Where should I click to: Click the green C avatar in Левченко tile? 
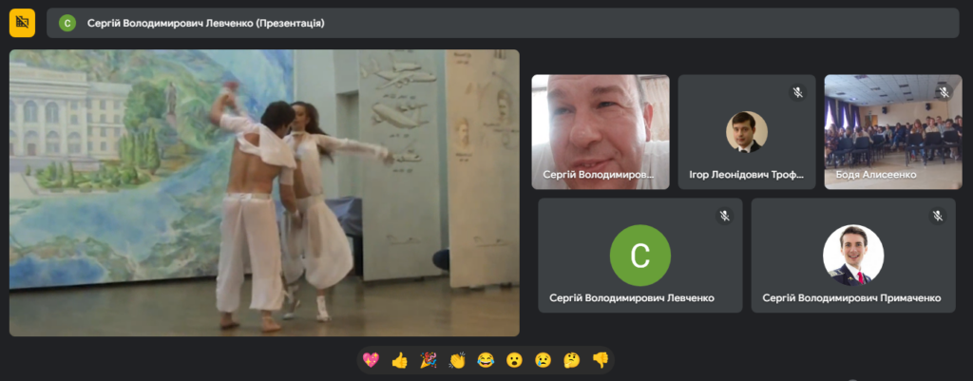click(639, 256)
